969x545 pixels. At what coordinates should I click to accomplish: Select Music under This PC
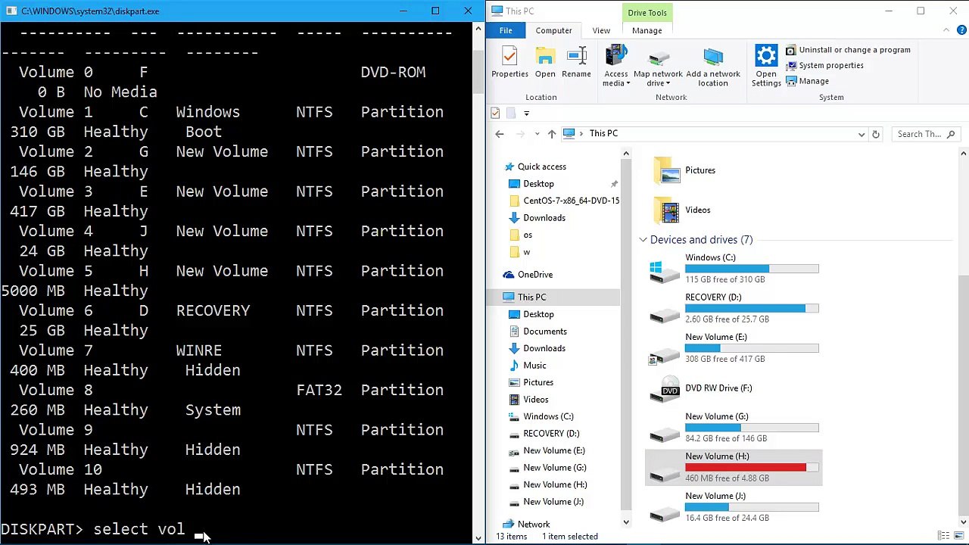[x=534, y=366]
